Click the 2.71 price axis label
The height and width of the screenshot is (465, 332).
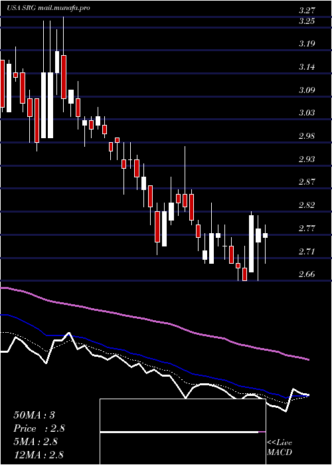coord(307,252)
